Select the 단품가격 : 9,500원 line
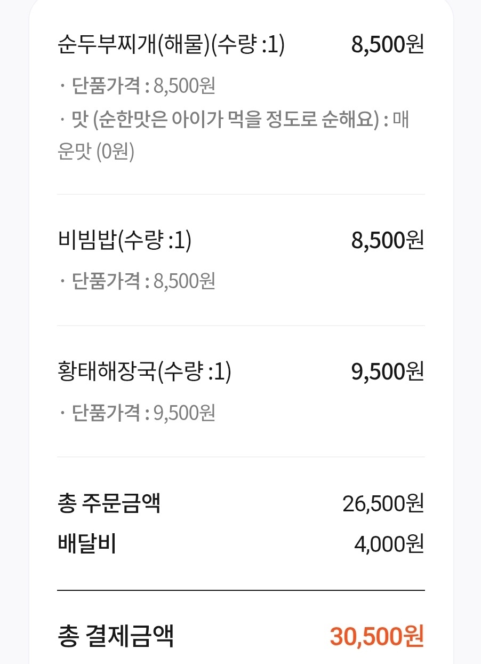This screenshot has height=664, width=481. pyautogui.click(x=137, y=412)
